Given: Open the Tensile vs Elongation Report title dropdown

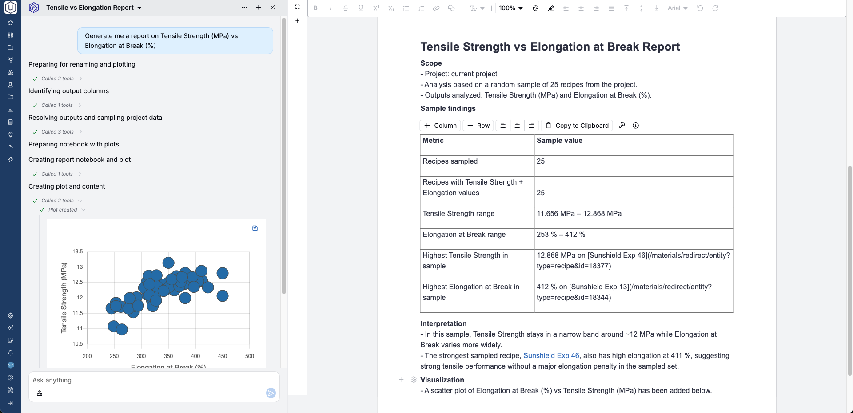Looking at the screenshot, I should (94, 8).
